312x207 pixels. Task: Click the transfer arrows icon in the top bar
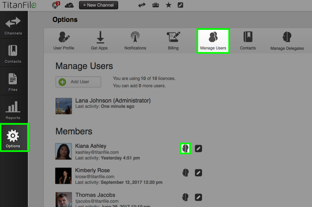pos(142,5)
